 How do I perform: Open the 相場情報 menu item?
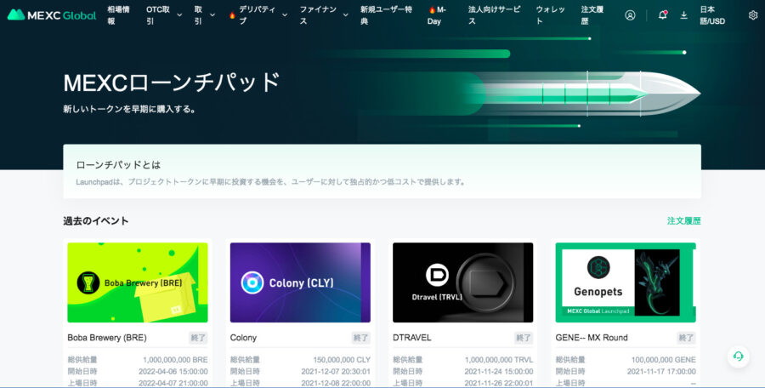coord(118,15)
